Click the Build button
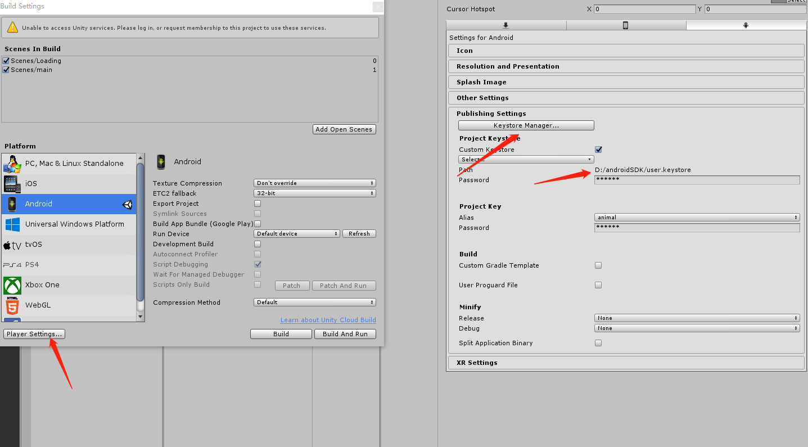Screen dimensions: 808x447 point(281,334)
